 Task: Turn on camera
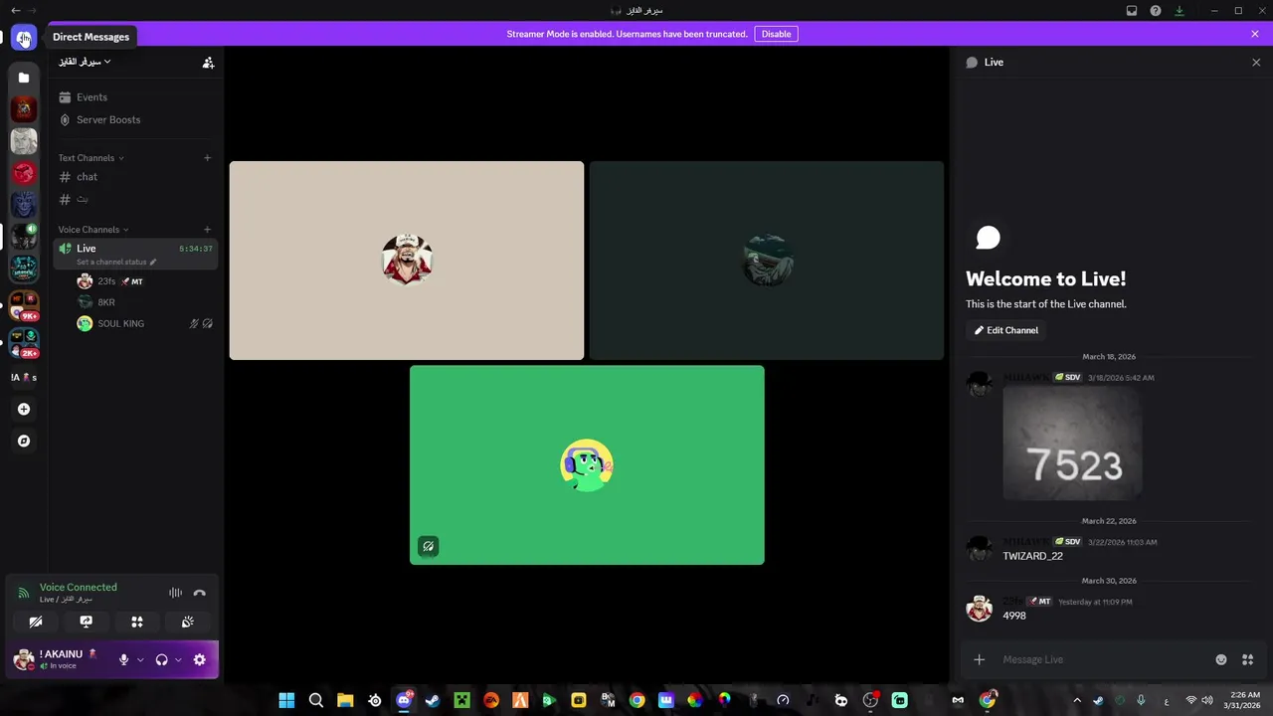[x=36, y=622]
